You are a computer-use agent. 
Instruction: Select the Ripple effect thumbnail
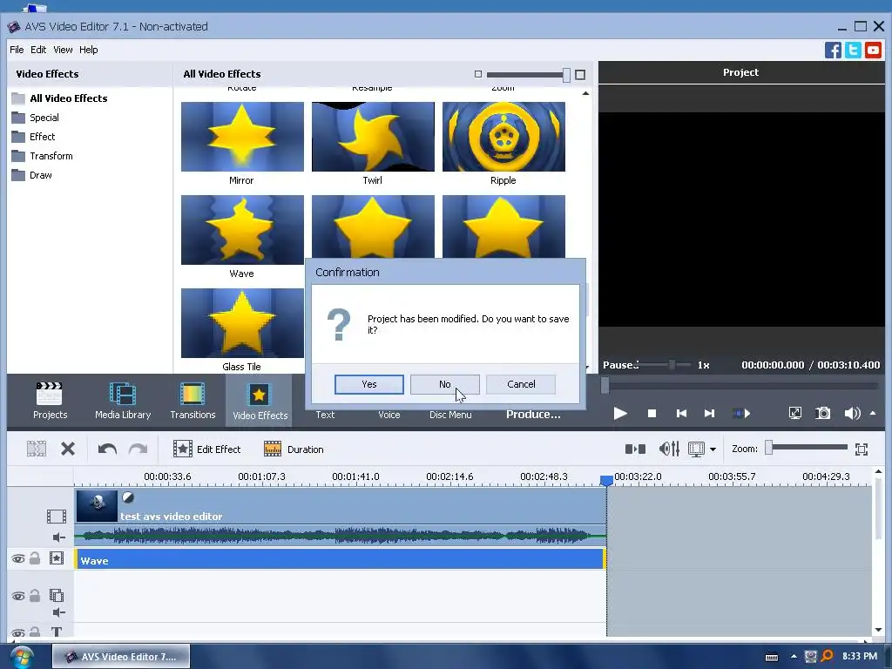(504, 137)
